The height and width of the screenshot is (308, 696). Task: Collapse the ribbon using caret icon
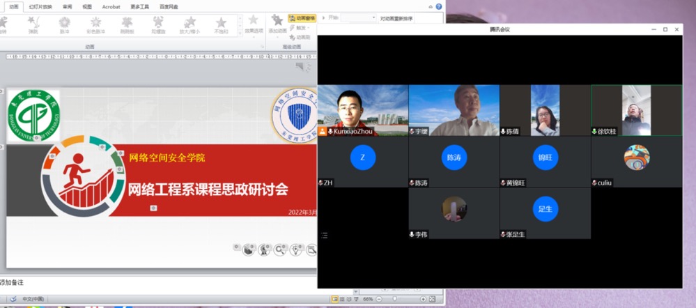coord(431,7)
